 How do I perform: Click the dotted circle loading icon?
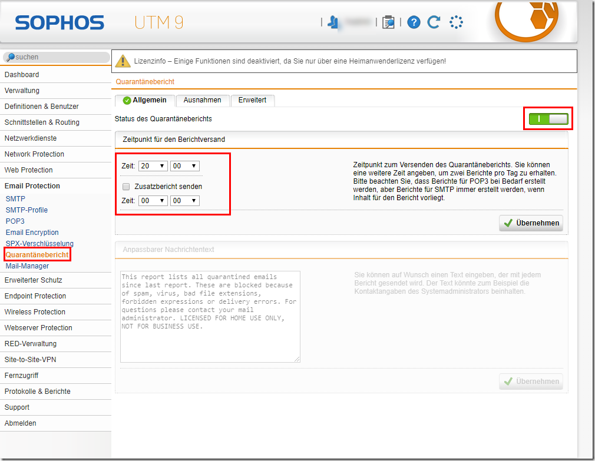coord(456,22)
